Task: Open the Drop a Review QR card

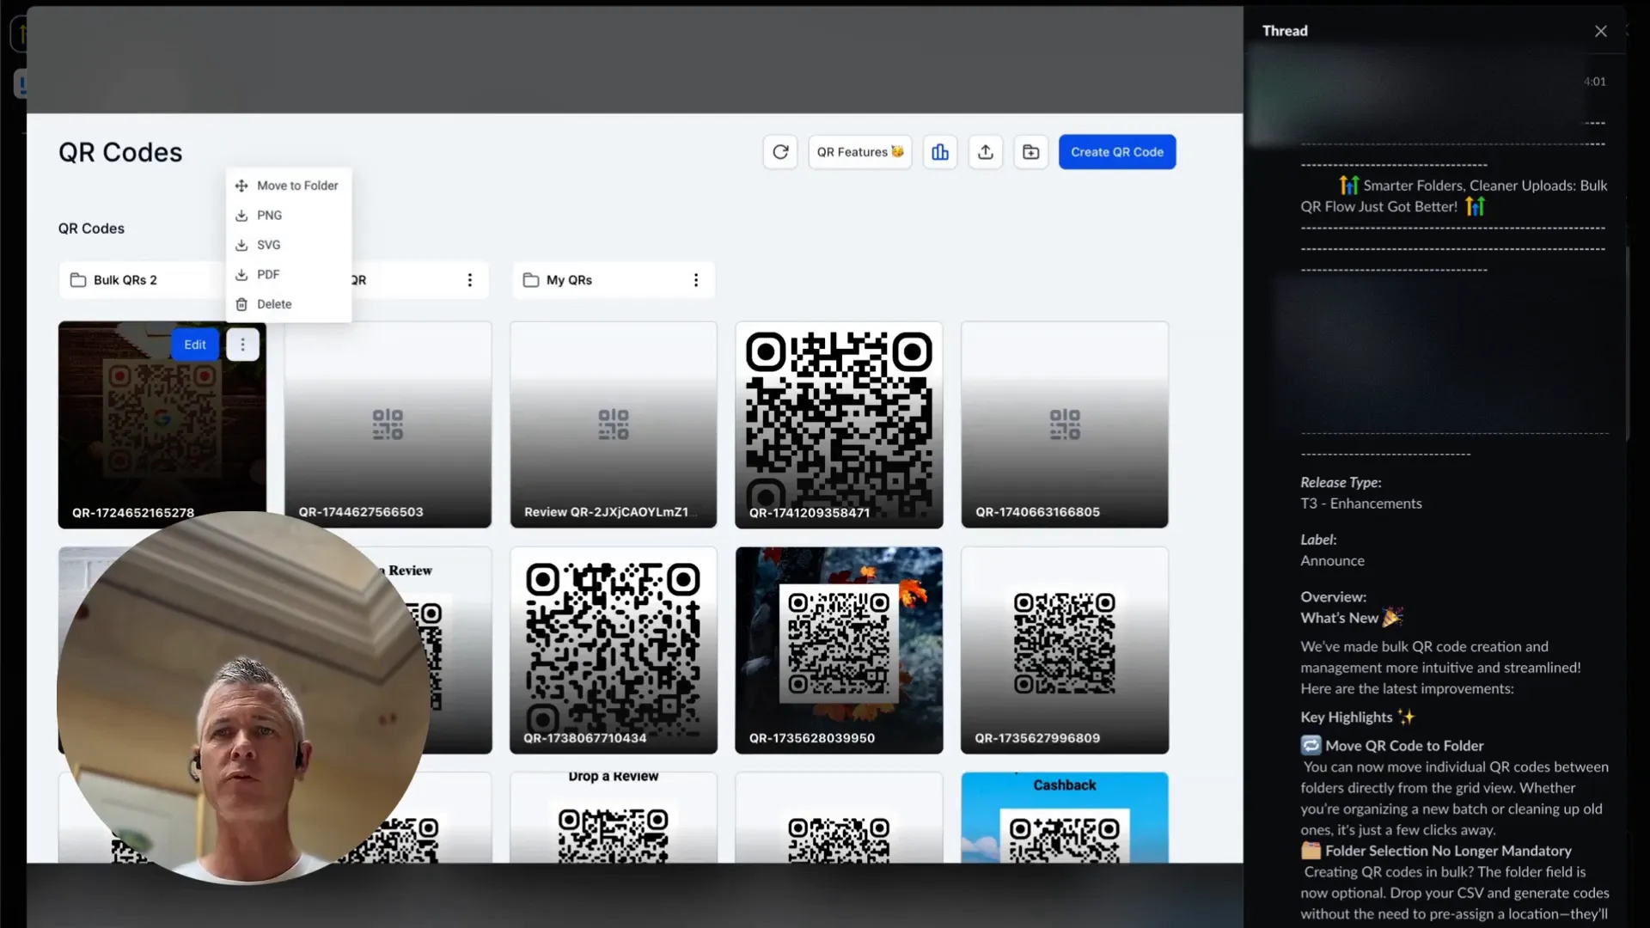Action: pos(614,817)
